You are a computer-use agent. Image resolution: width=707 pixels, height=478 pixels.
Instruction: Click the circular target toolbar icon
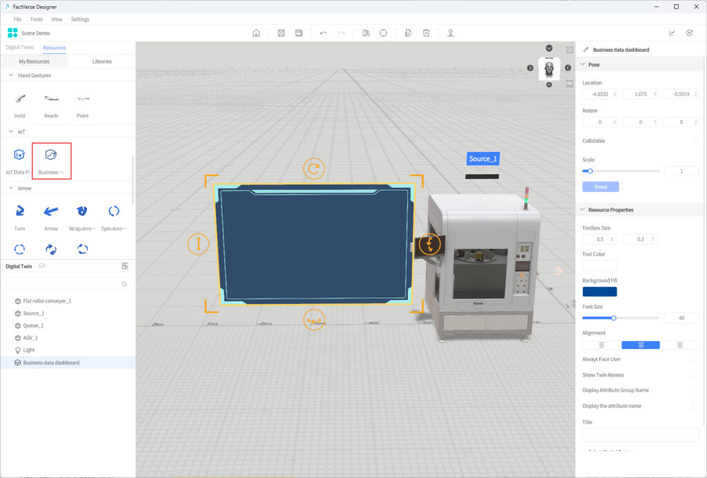[x=383, y=33]
